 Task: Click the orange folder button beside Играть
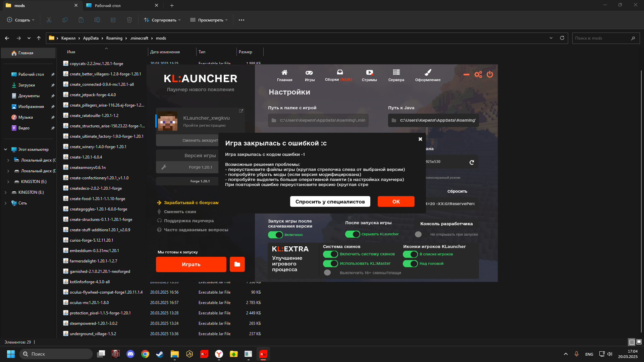237,264
